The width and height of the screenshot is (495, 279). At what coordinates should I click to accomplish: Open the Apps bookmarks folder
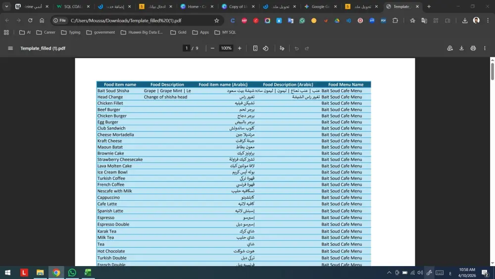[x=201, y=32]
